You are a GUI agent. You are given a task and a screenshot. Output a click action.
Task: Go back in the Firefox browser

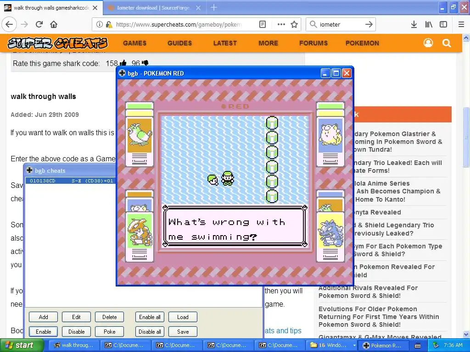click(9, 24)
